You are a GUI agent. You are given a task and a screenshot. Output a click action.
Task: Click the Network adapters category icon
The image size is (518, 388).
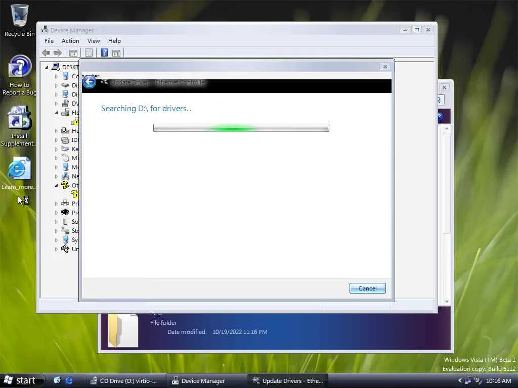[65, 176]
